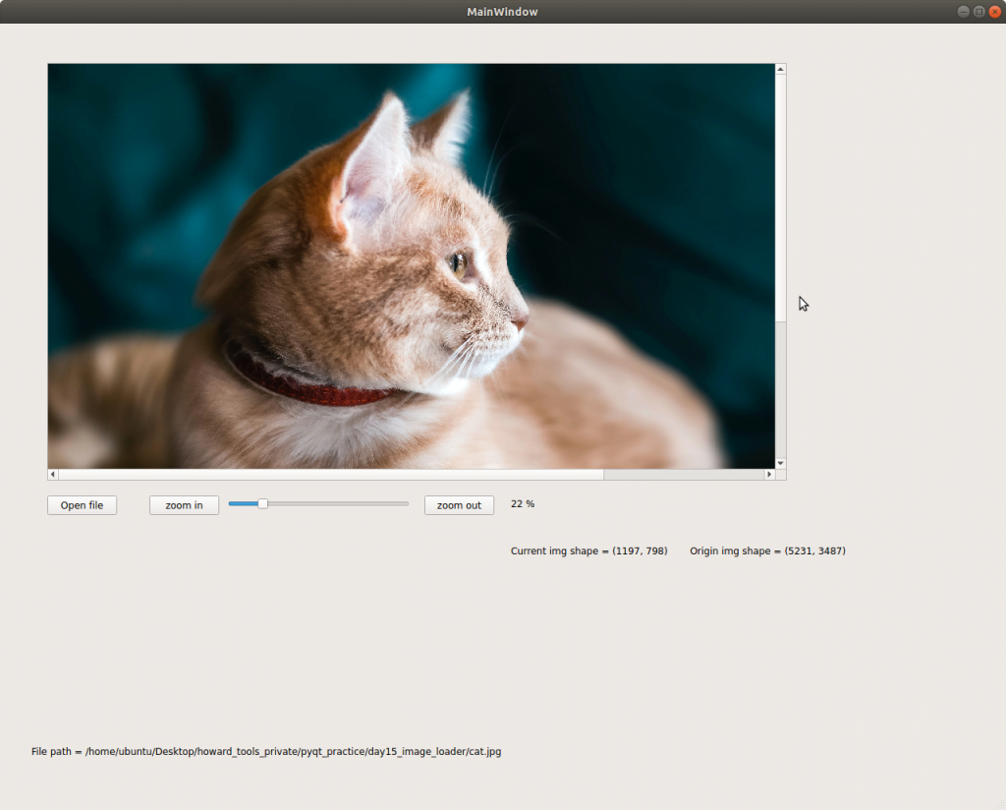1006x810 pixels.
Task: Click the File path text for cat.jpg
Action: coord(266,752)
